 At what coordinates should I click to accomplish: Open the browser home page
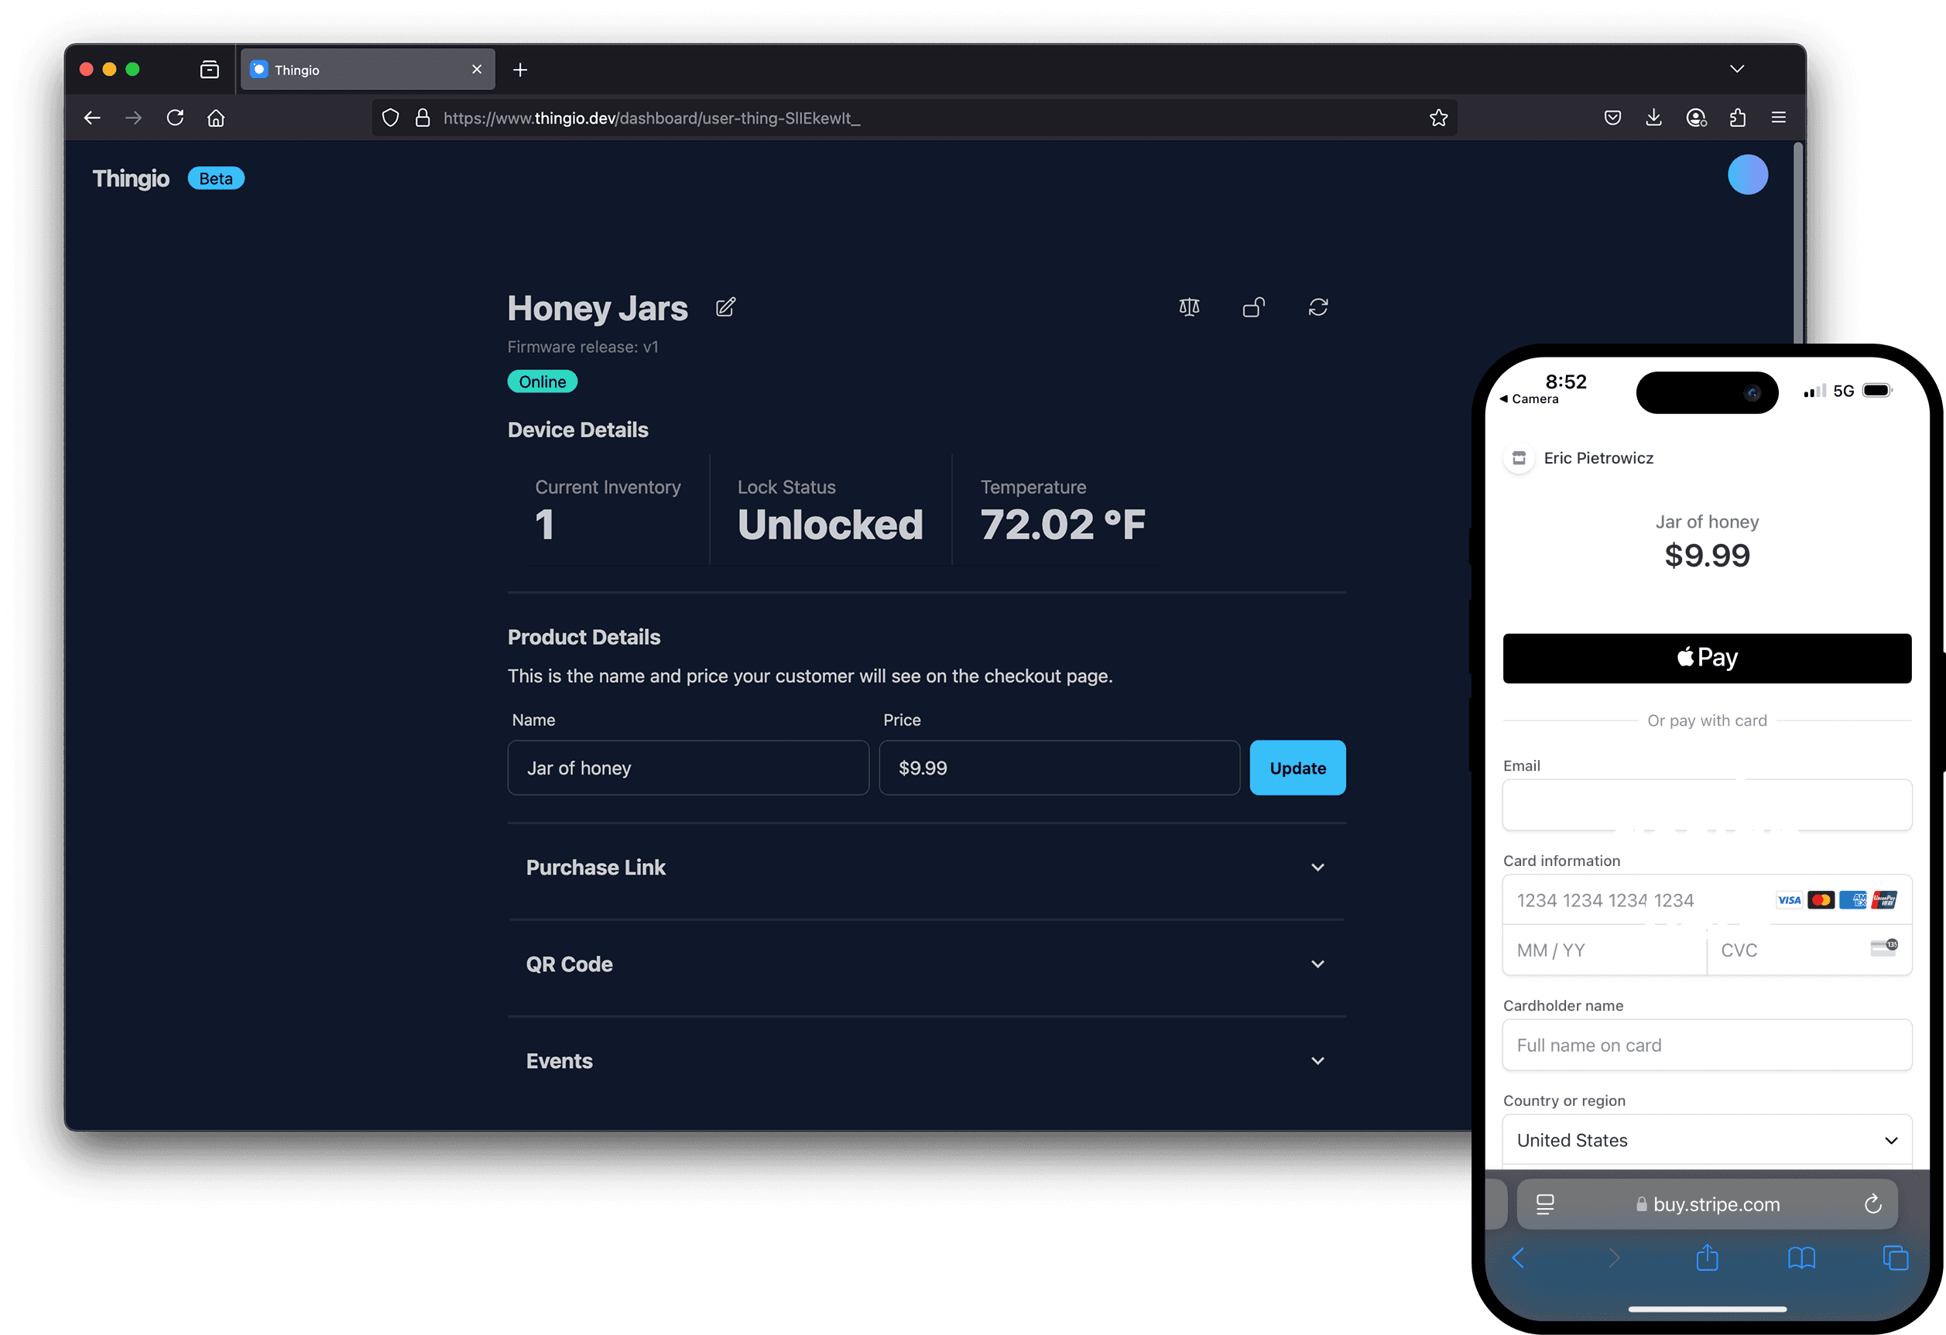[216, 118]
